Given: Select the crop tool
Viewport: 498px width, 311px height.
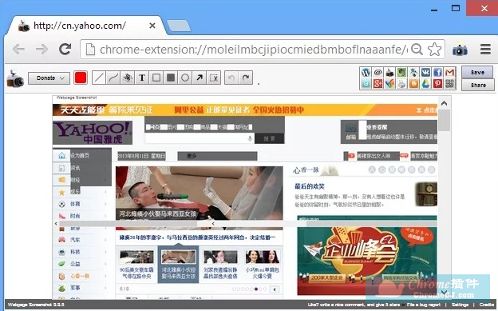Looking at the screenshot, I should click(x=214, y=78).
